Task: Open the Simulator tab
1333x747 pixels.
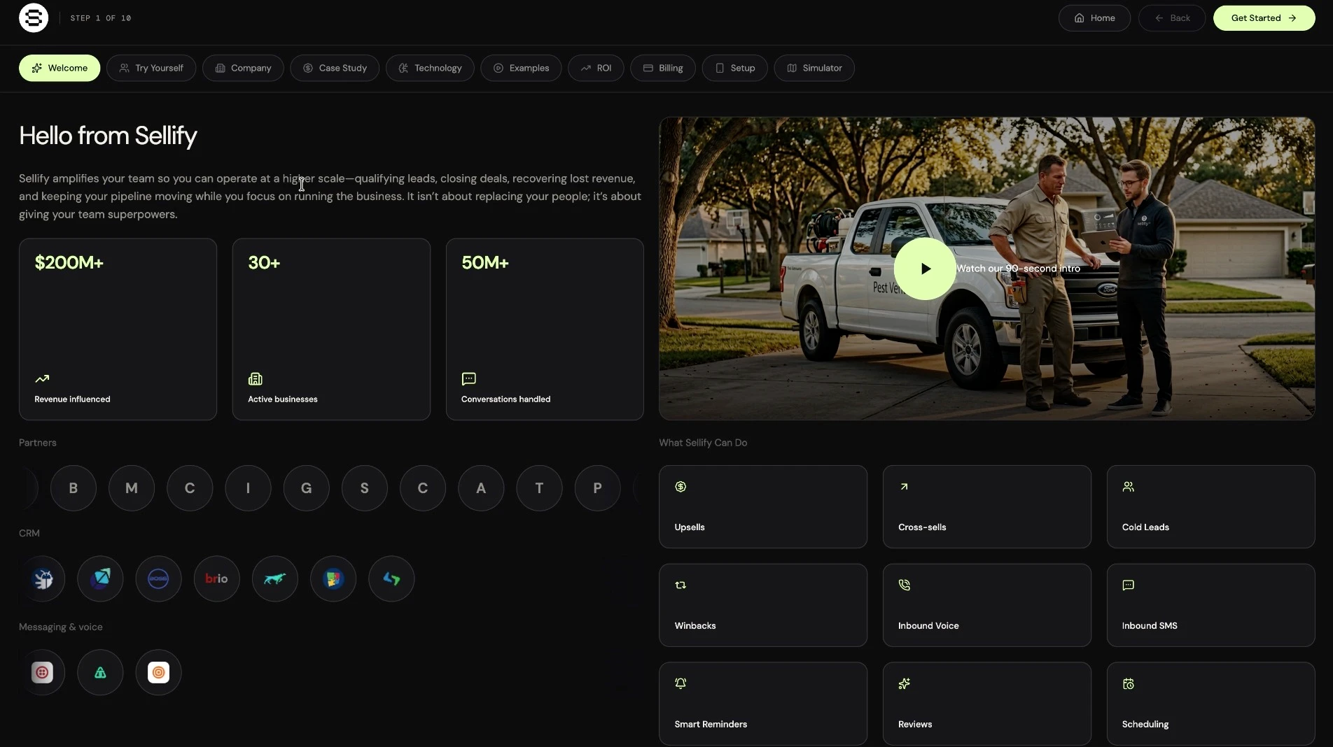Action: click(x=814, y=68)
